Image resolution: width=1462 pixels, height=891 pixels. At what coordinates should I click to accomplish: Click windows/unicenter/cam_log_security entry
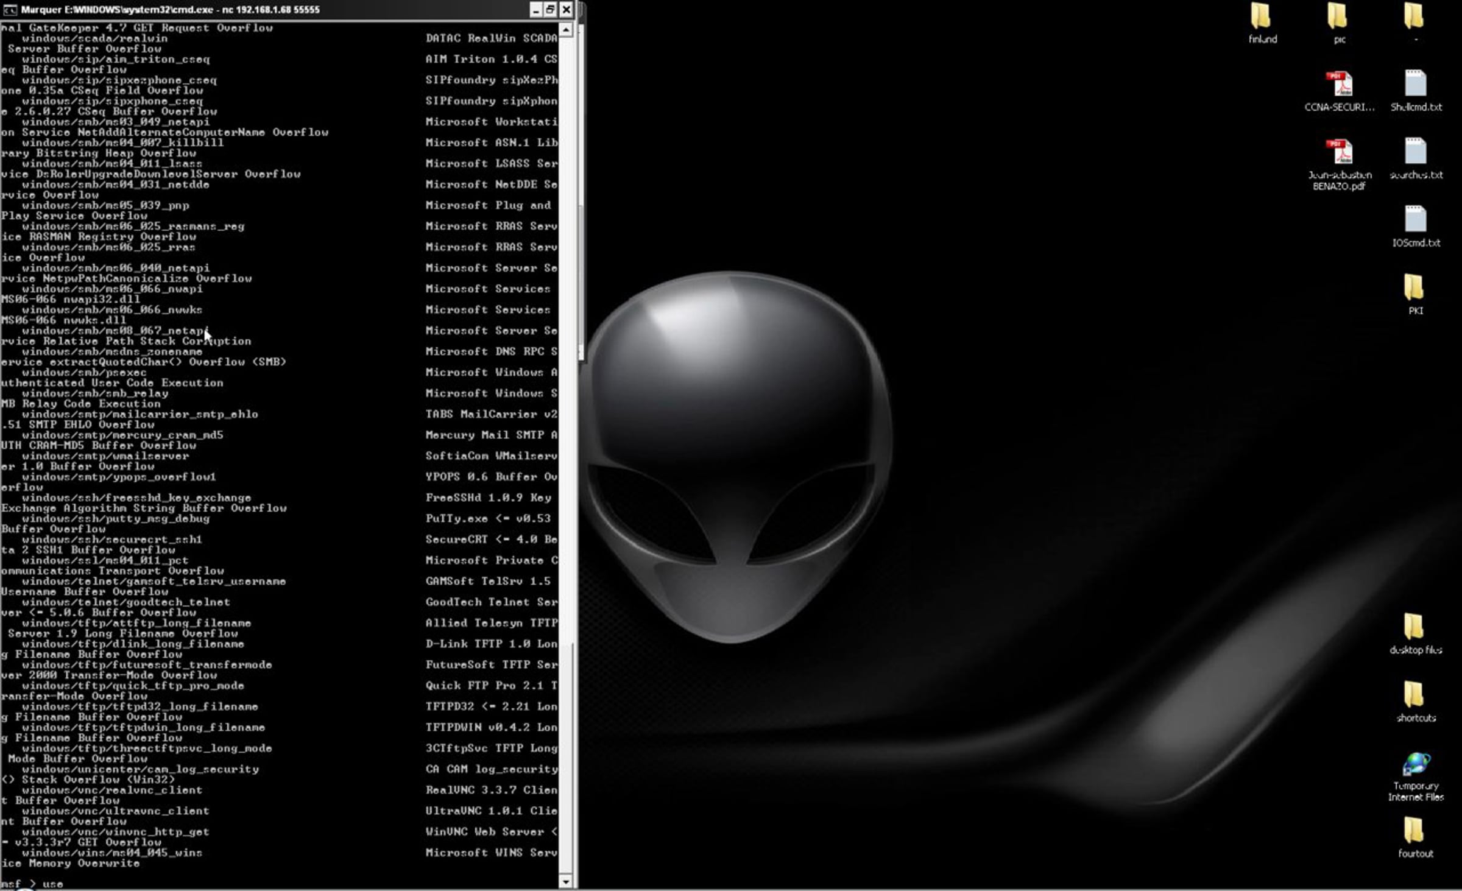click(140, 770)
